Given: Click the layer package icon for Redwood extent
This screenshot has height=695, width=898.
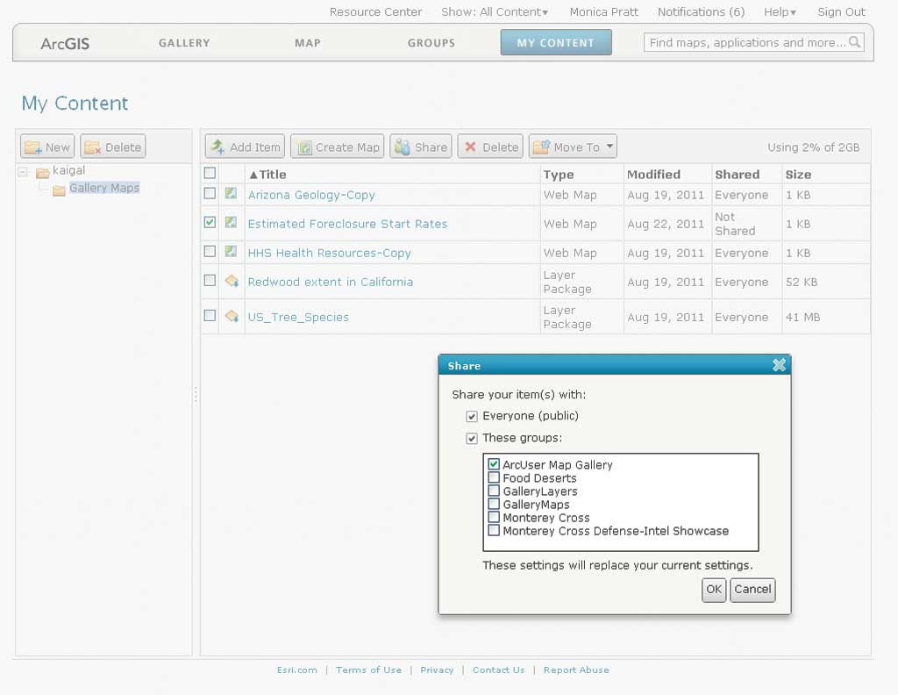Looking at the screenshot, I should click(x=232, y=281).
